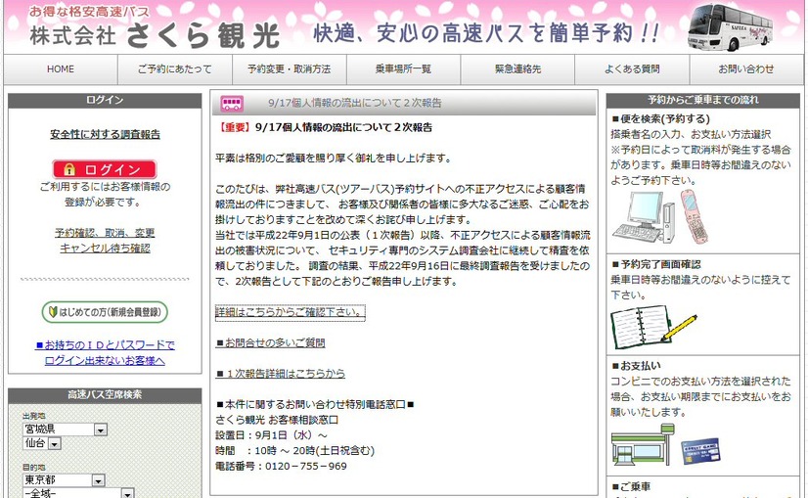Screen dimensions: 808x498
Task: Click the ログイン panel header
Action: click(105, 100)
